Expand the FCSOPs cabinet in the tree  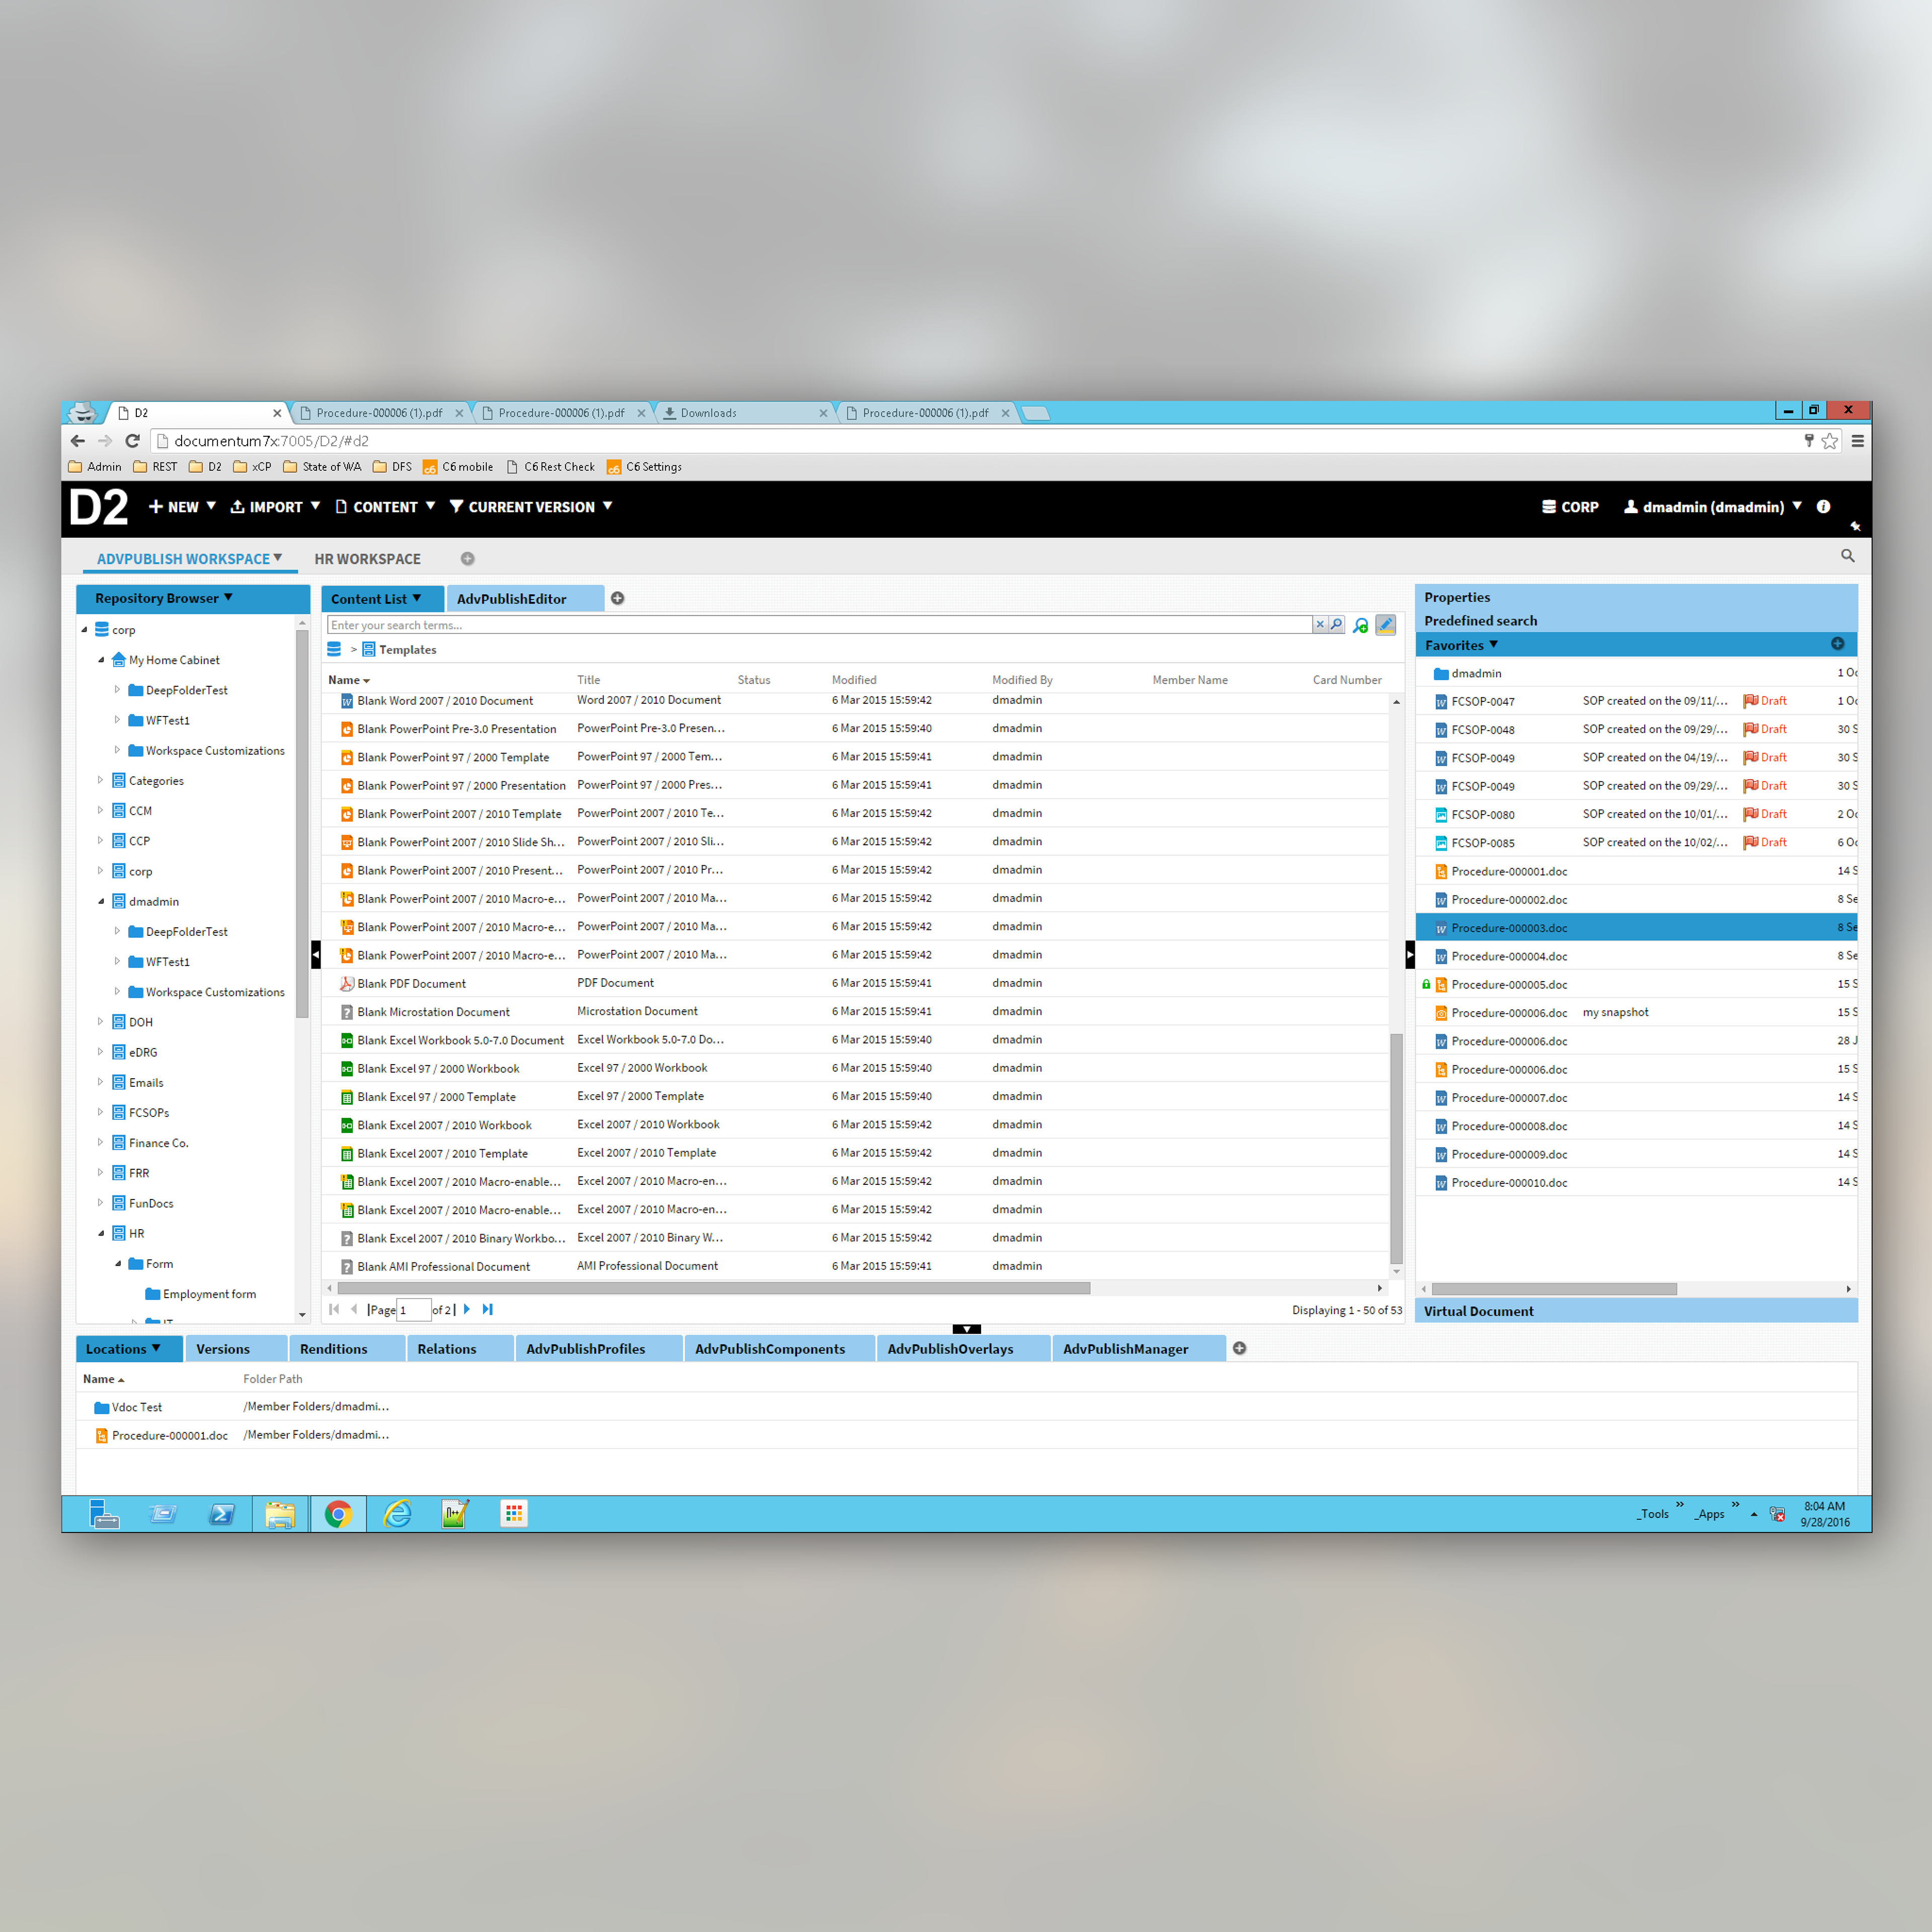[100, 1112]
